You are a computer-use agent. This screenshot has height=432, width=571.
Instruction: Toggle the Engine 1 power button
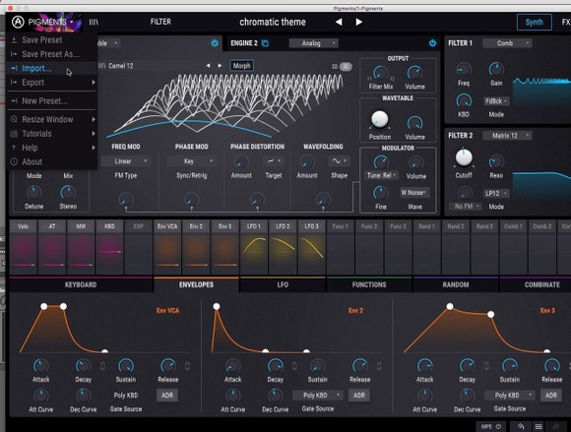pos(215,43)
